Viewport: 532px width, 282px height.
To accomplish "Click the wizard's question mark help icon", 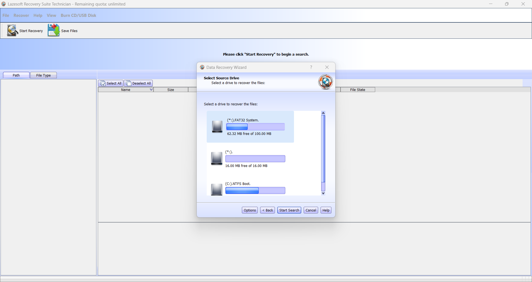I will click(311, 67).
